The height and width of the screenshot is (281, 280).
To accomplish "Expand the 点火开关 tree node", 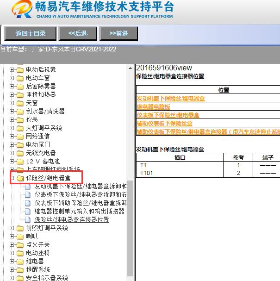I will click(x=12, y=244).
